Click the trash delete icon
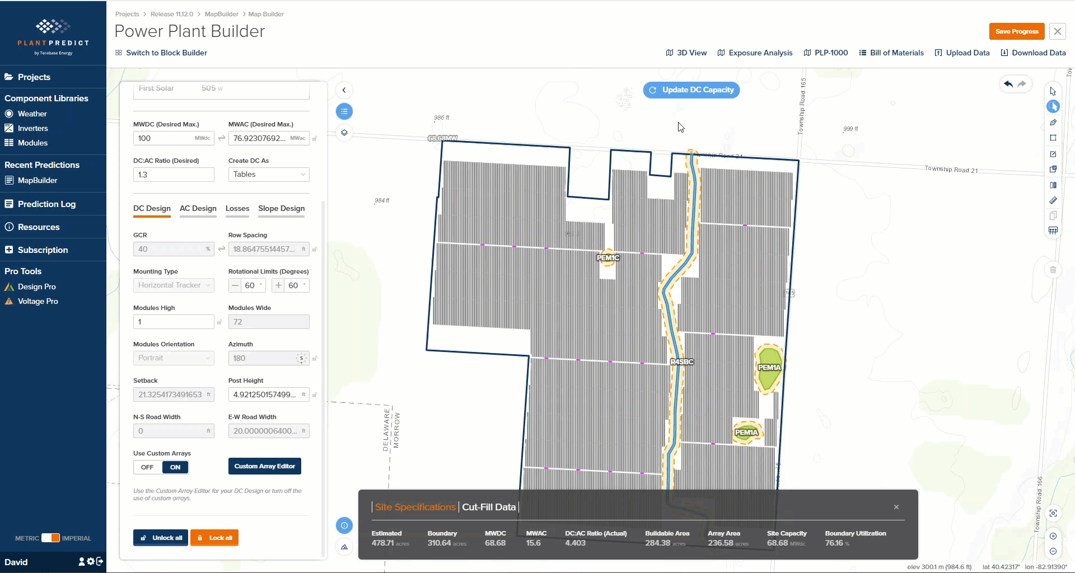Screen dimensions: 1075x573 1053,270
